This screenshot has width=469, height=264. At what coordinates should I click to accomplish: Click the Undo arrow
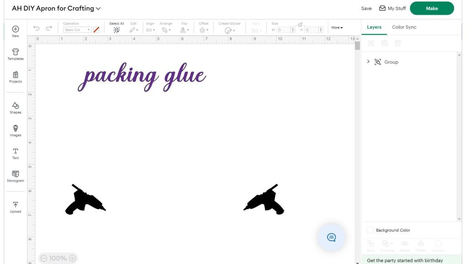pyautogui.click(x=37, y=28)
